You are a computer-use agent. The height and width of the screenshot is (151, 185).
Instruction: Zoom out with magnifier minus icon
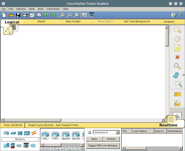pyautogui.click(x=76, y=15)
